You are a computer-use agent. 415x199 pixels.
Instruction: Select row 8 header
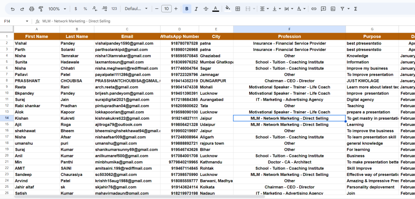7,80
